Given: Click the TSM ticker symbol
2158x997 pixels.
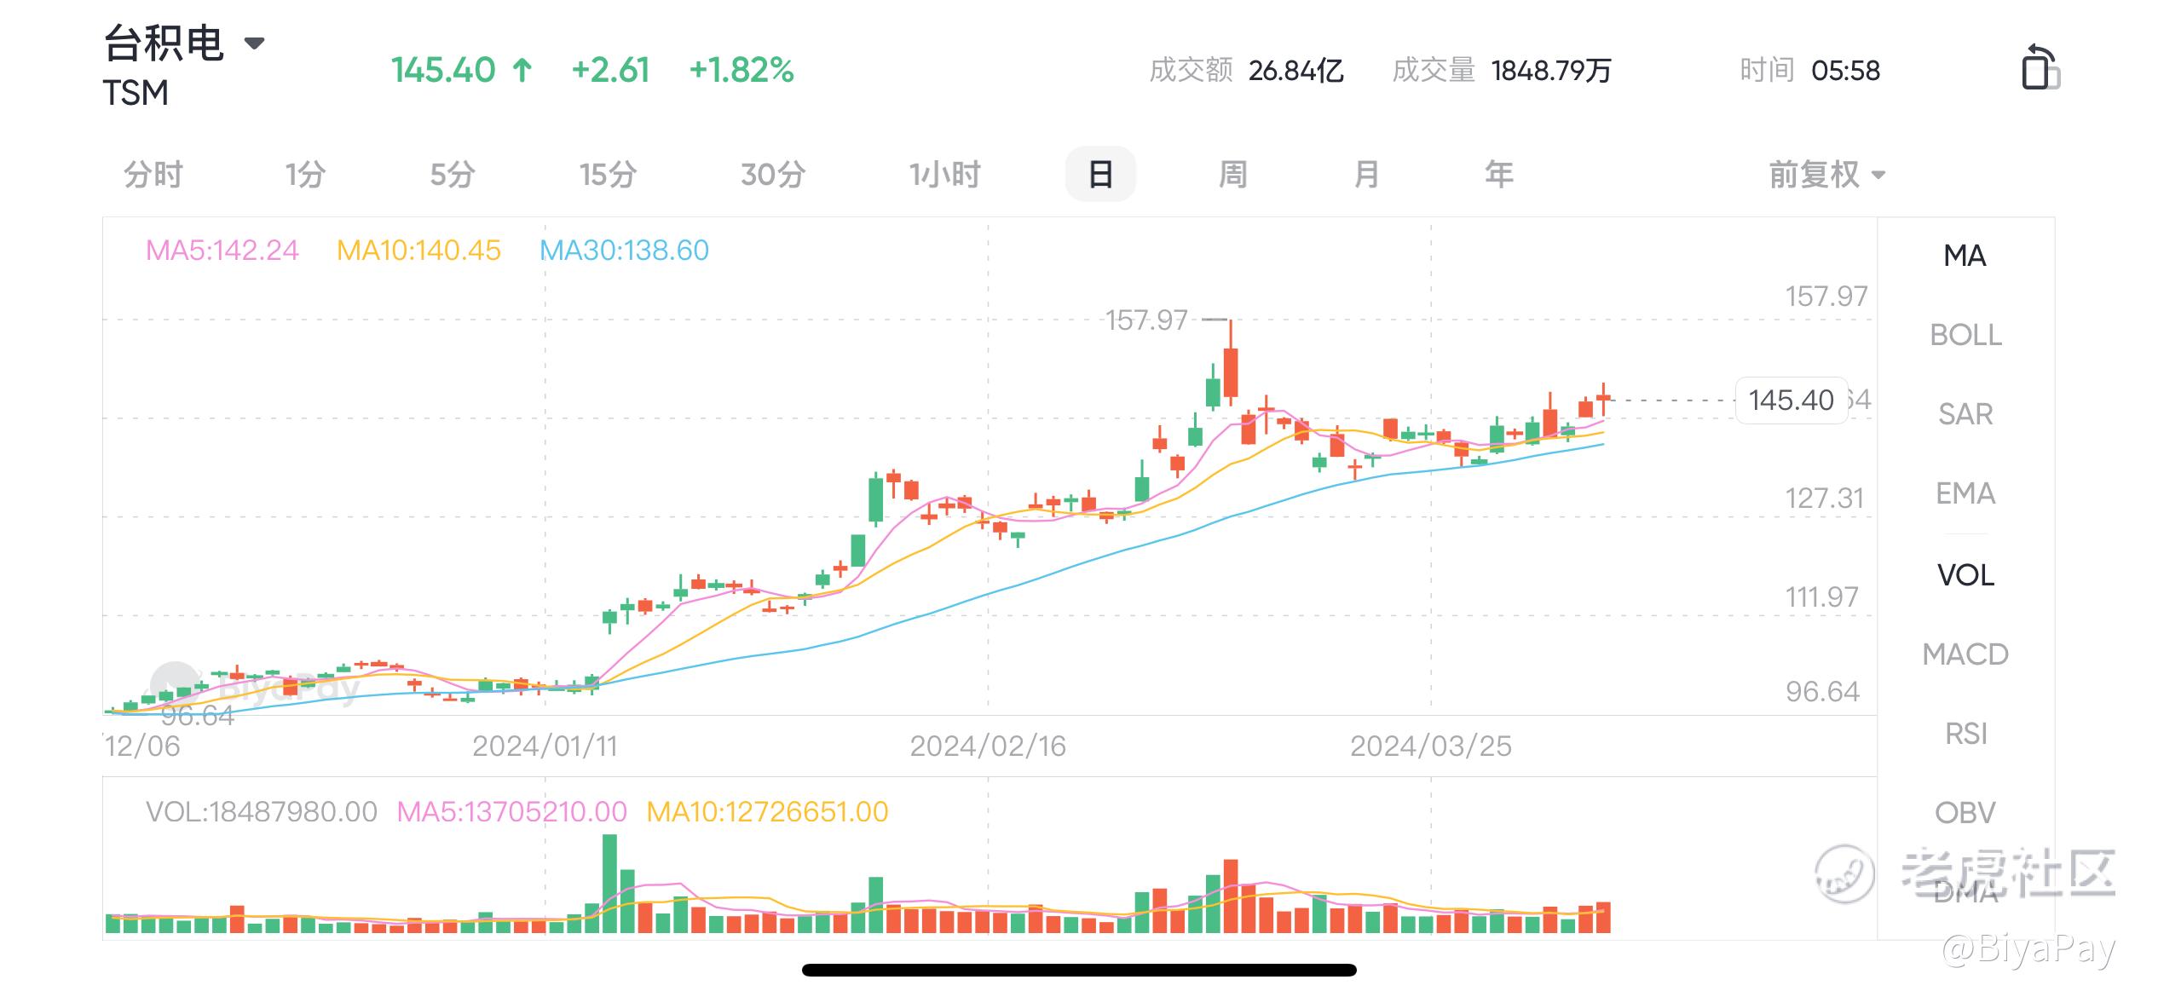Looking at the screenshot, I should click(136, 93).
